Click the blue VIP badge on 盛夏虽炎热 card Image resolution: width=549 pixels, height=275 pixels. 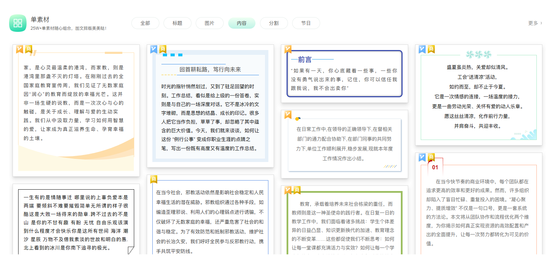[x=422, y=49]
